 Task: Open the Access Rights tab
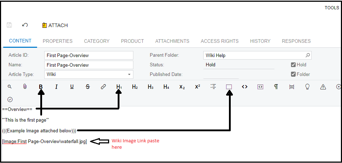coord(220,41)
